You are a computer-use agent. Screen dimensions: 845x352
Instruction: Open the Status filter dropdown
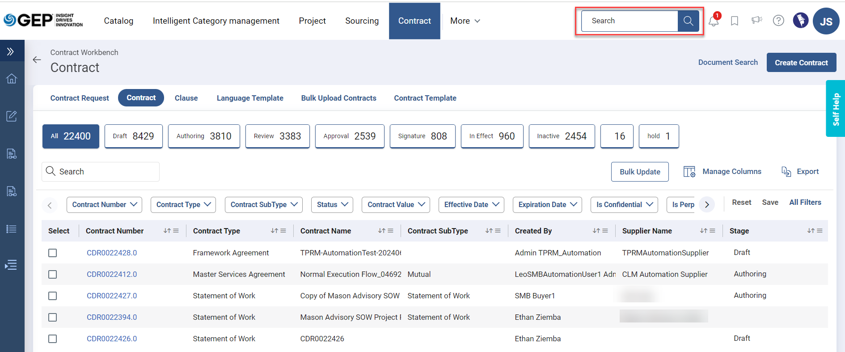(332, 205)
